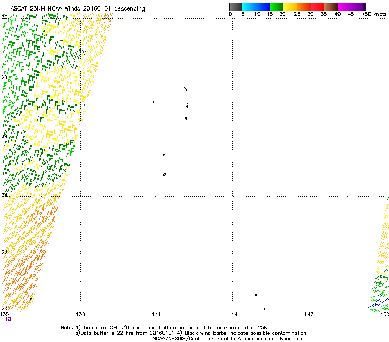The width and height of the screenshot is (389, 342).
Task: Click the longitude label '144'
Action: click(x=232, y=314)
